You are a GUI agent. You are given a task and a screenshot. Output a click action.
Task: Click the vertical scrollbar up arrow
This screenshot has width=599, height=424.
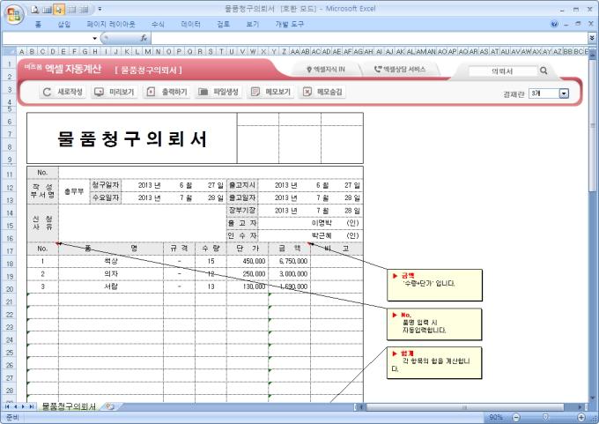pos(593,55)
